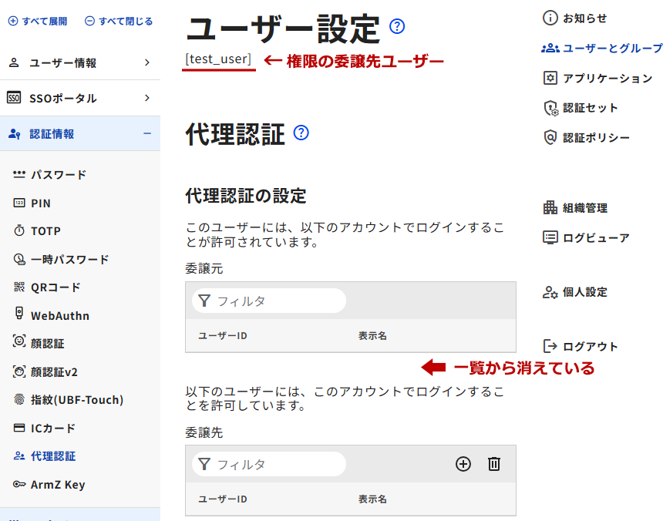Select 認証セット from right navigation

point(590,108)
